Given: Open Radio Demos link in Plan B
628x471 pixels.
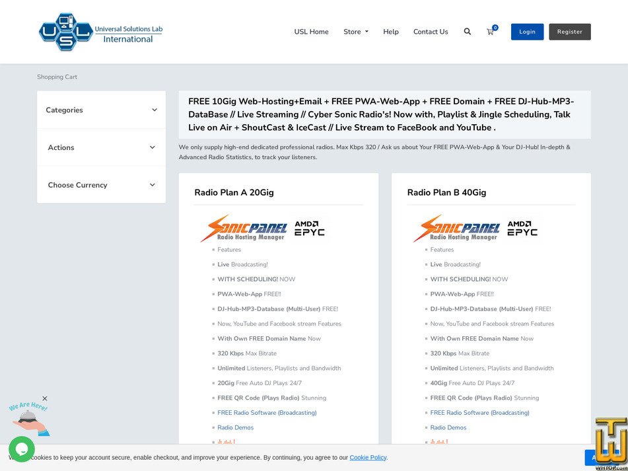Looking at the screenshot, I should coord(448,427).
